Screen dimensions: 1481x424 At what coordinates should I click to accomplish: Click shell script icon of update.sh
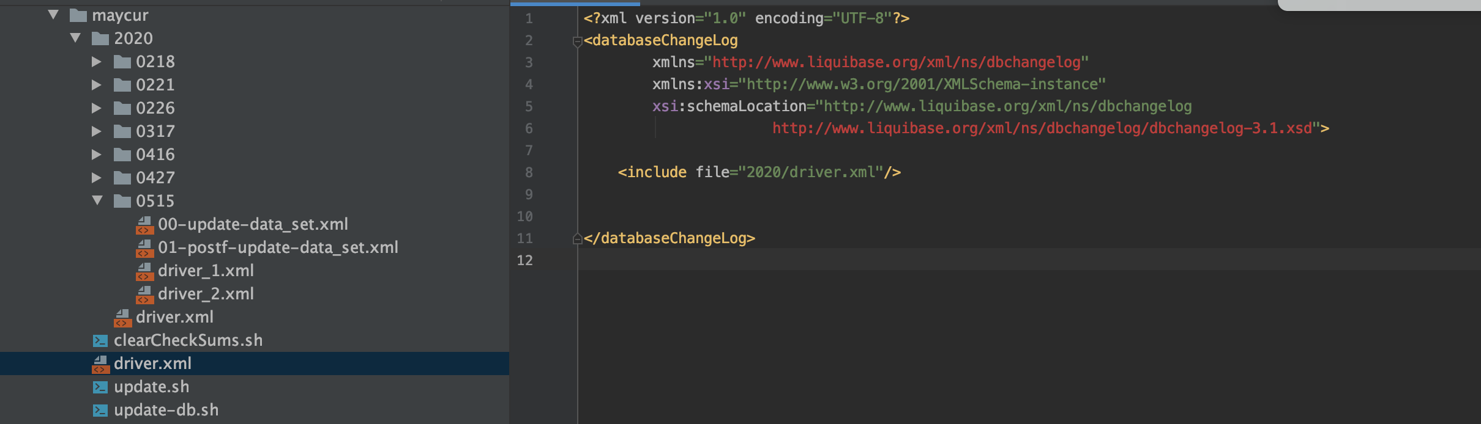(x=100, y=387)
